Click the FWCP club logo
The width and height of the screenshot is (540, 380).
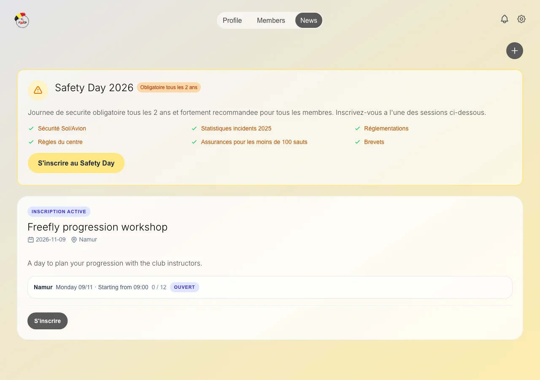pos(22,20)
